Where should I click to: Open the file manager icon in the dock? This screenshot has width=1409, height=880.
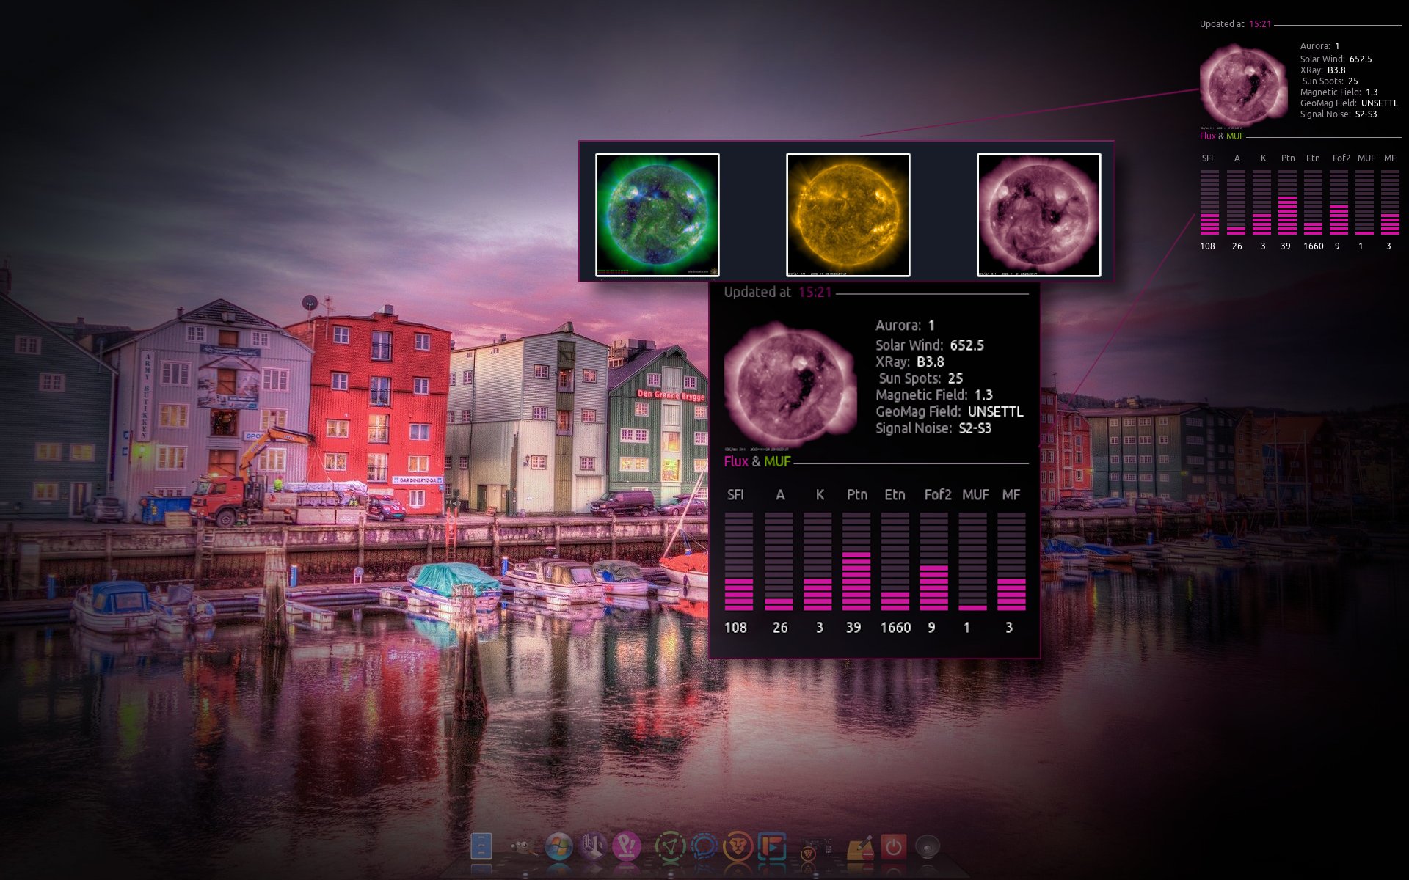click(482, 846)
